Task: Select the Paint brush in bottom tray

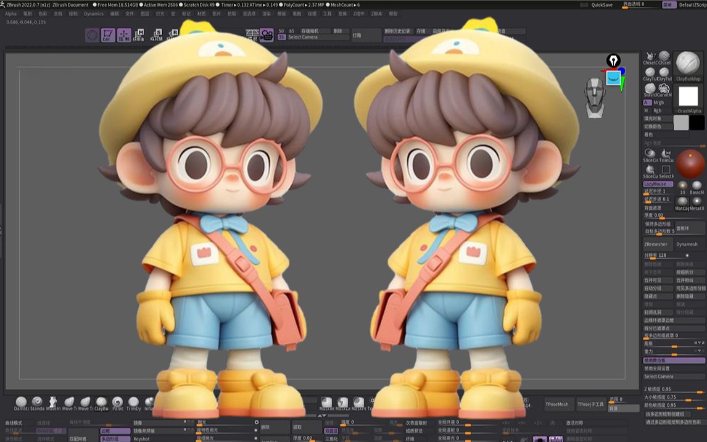Action: pyautogui.click(x=118, y=401)
